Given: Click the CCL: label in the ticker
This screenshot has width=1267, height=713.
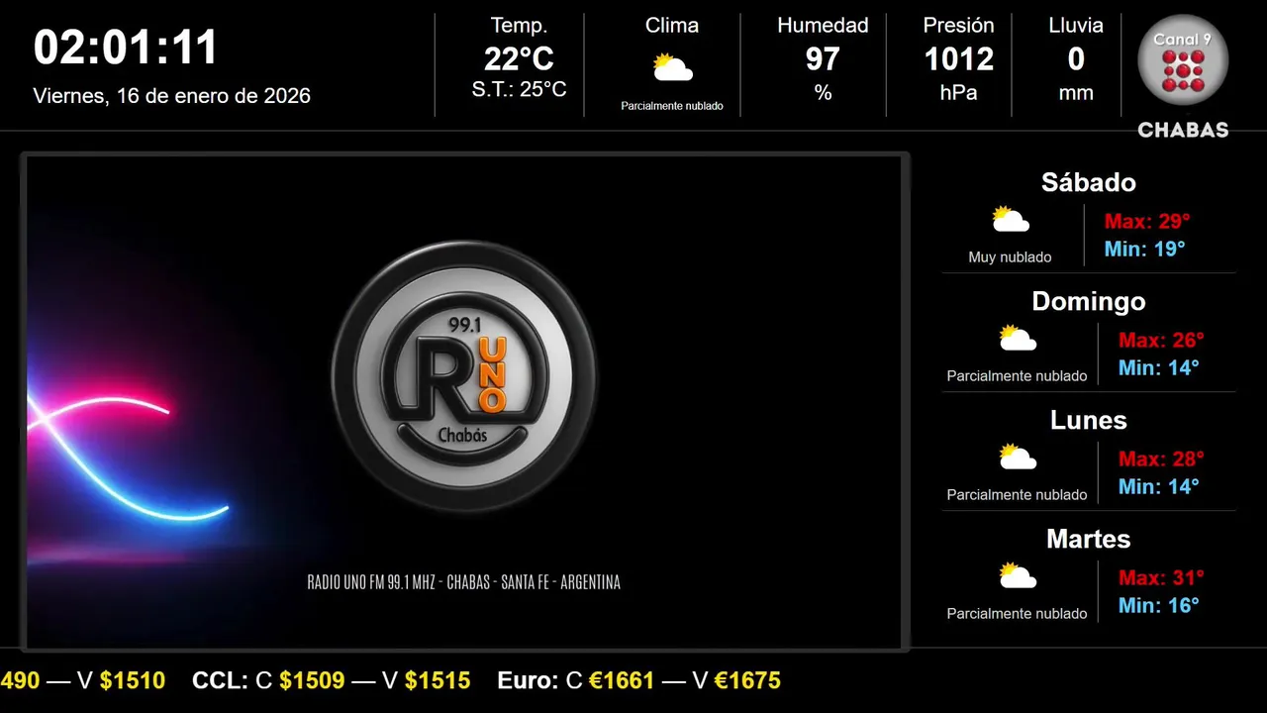Looking at the screenshot, I should [x=221, y=680].
